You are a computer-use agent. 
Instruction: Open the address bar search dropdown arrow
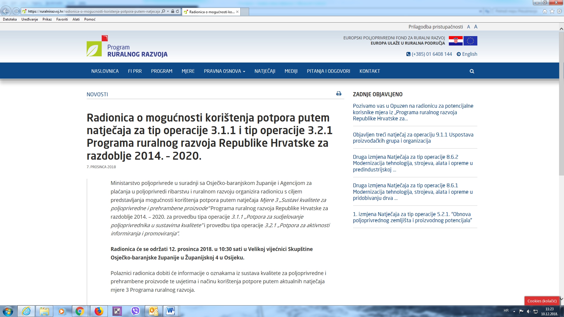168,11
